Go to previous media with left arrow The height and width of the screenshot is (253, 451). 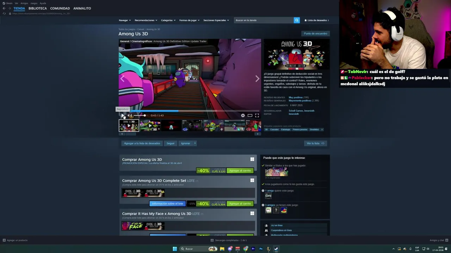coord(122,79)
